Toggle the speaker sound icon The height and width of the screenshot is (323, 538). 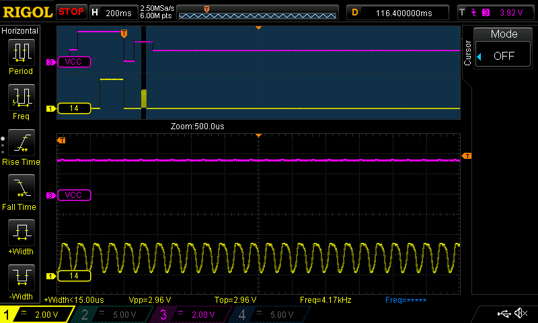click(x=521, y=314)
